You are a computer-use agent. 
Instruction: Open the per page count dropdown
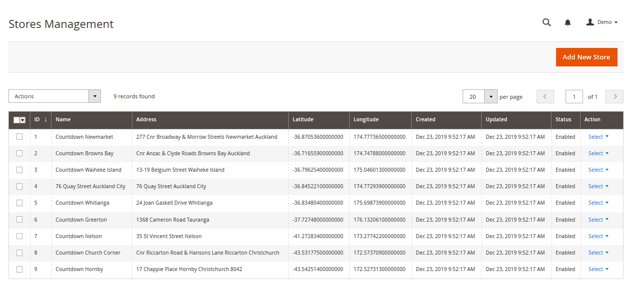click(x=491, y=97)
